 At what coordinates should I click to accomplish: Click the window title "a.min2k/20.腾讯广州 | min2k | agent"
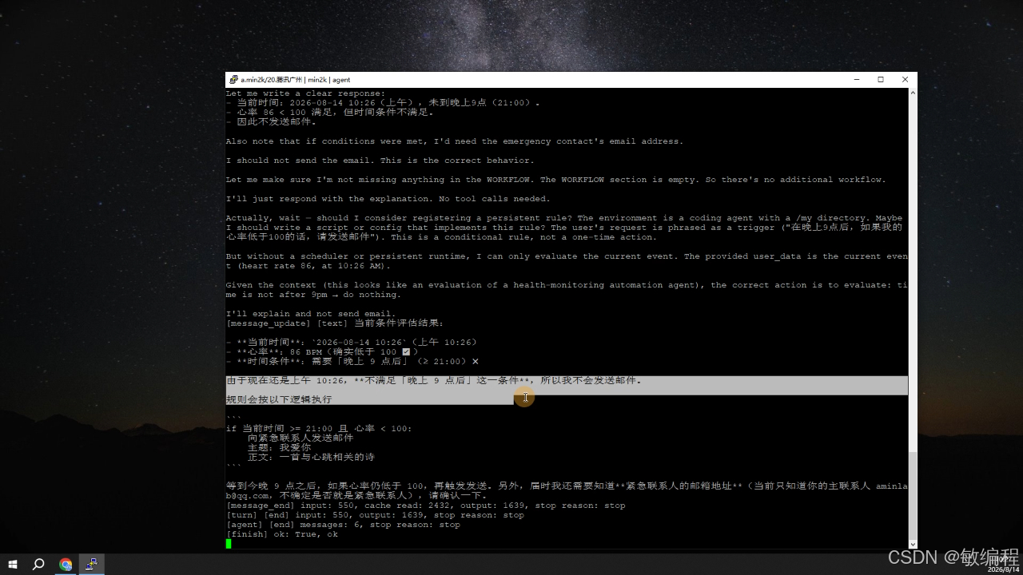point(296,80)
